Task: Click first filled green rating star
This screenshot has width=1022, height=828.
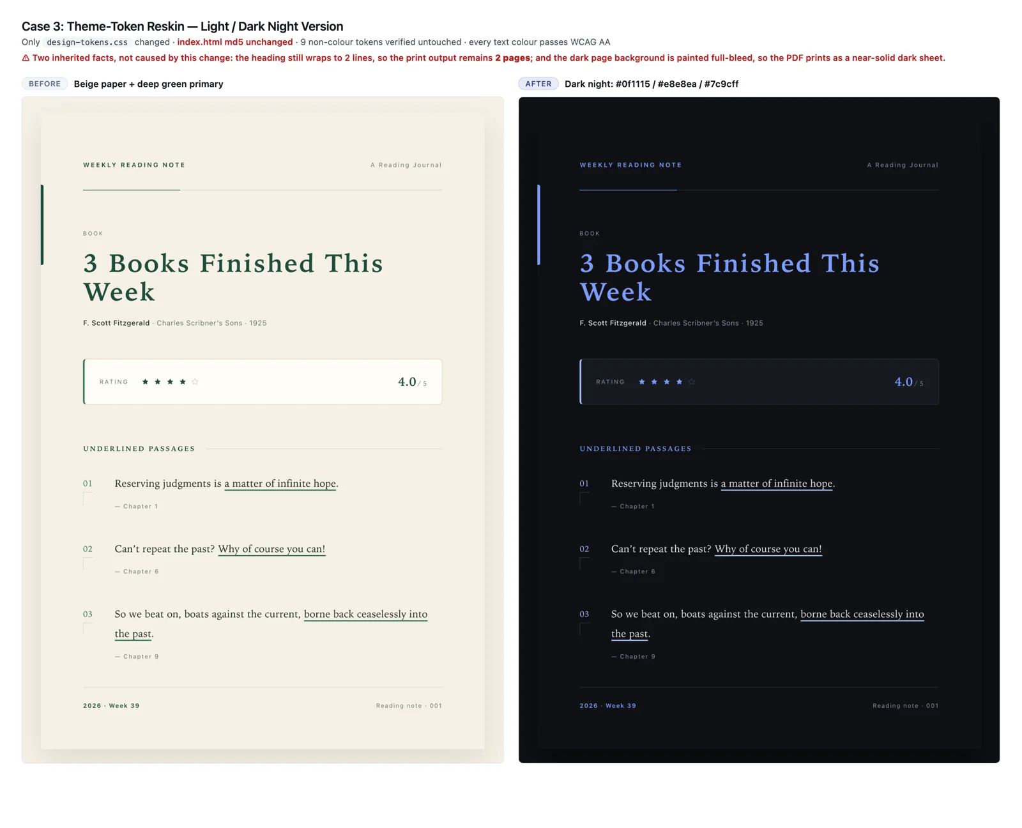Action: click(146, 382)
